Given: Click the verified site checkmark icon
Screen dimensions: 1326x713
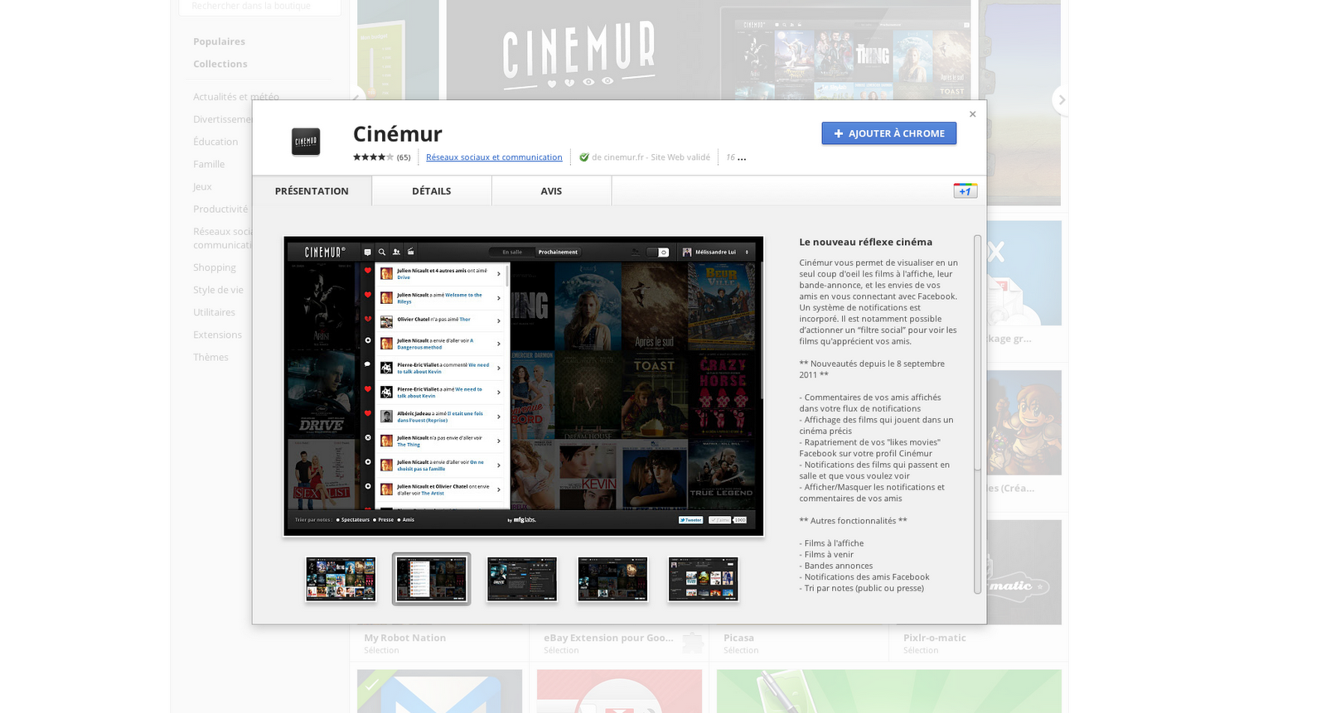Looking at the screenshot, I should (x=584, y=157).
